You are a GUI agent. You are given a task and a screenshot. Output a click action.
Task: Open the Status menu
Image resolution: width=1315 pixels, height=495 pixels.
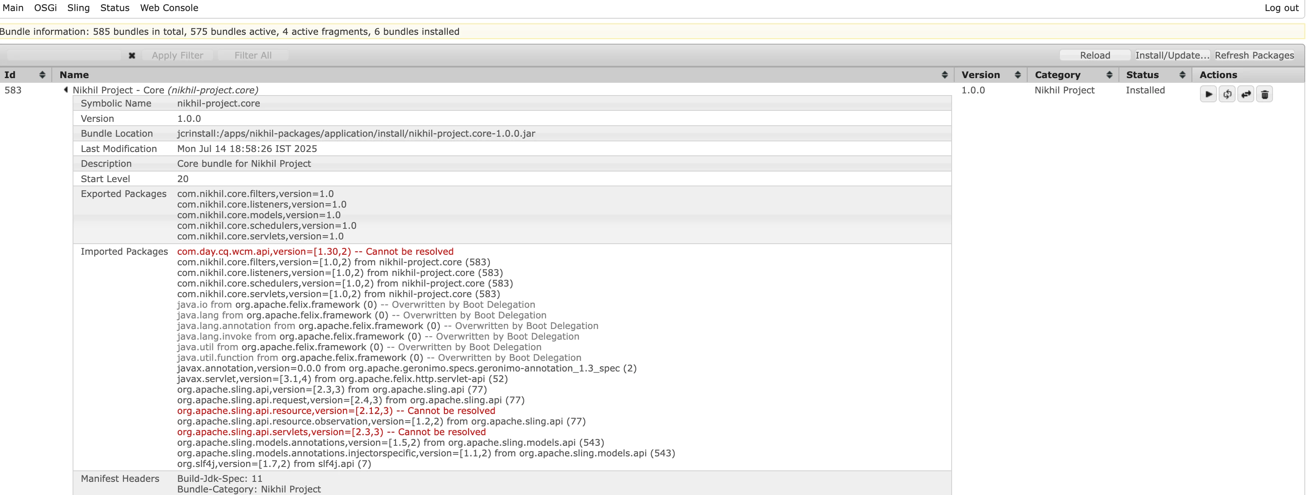(114, 8)
